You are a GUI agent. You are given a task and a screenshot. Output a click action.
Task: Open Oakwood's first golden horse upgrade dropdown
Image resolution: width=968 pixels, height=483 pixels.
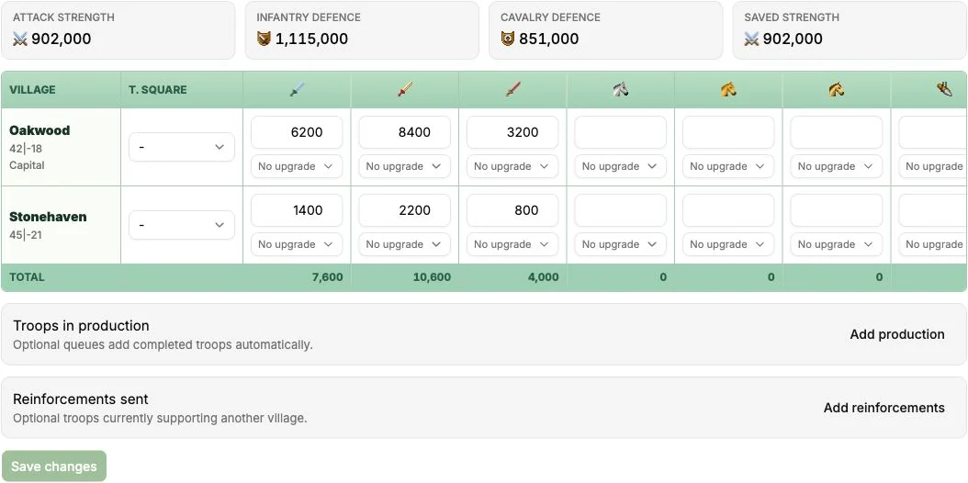(x=728, y=166)
